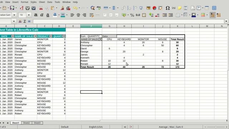Screen dimensions: 229x129
Task: Delete a decimal place
Action: 157,15
